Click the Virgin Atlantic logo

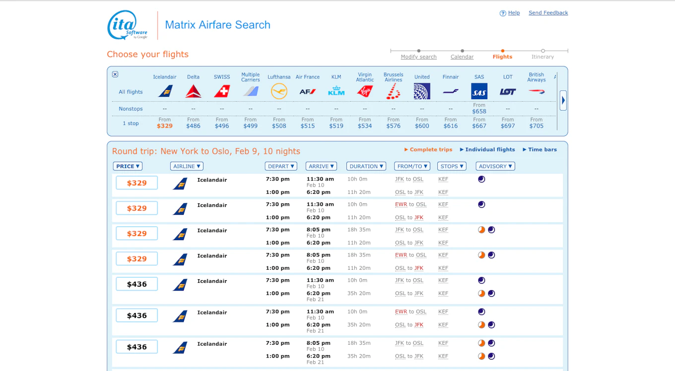(x=365, y=91)
